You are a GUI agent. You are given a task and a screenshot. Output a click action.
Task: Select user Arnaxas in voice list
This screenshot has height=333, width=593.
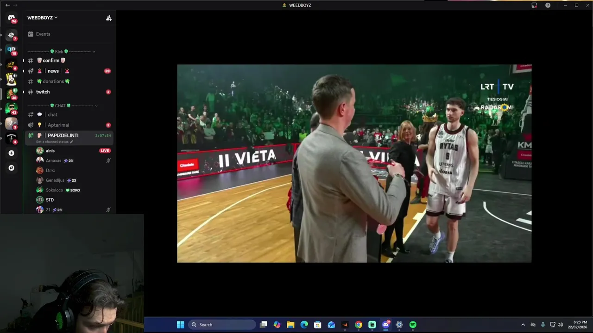(73, 160)
